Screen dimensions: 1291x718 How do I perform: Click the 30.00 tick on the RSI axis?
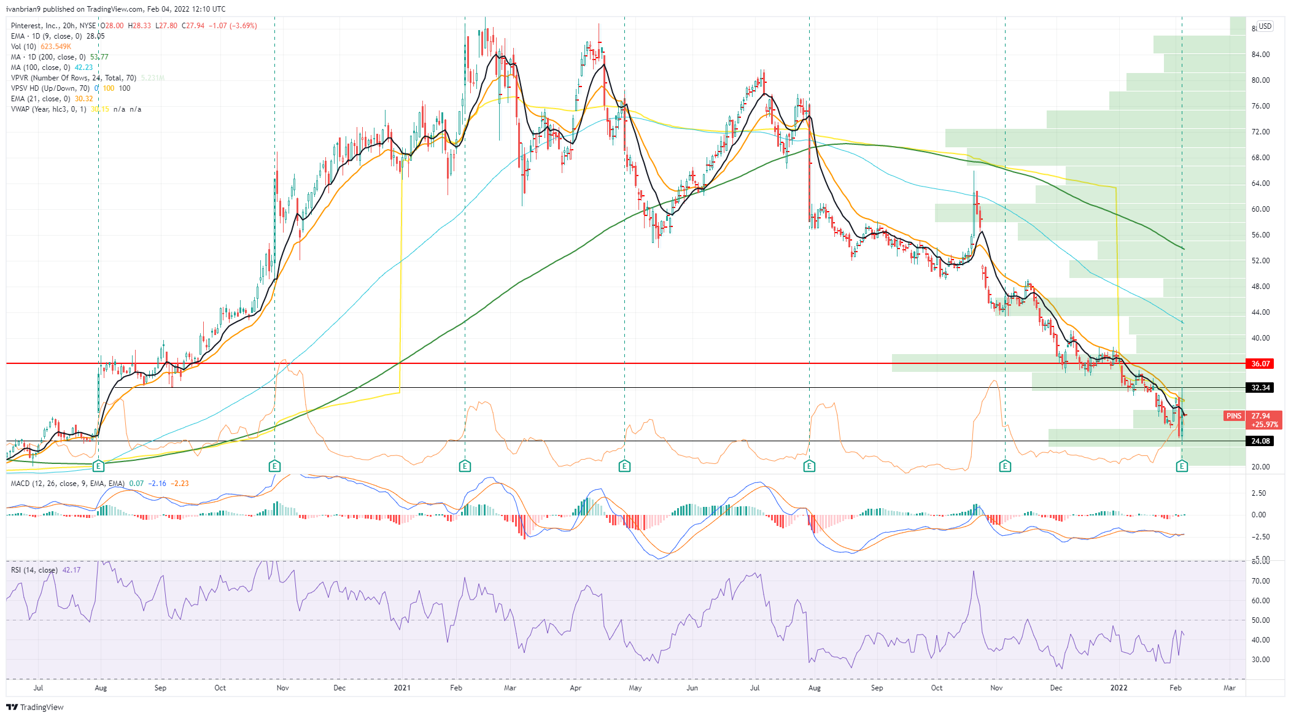1261,660
